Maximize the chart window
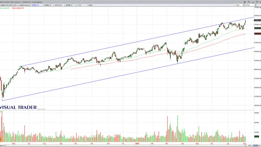Image resolution: width=261 pixels, height=147 pixels. tap(257, 2)
